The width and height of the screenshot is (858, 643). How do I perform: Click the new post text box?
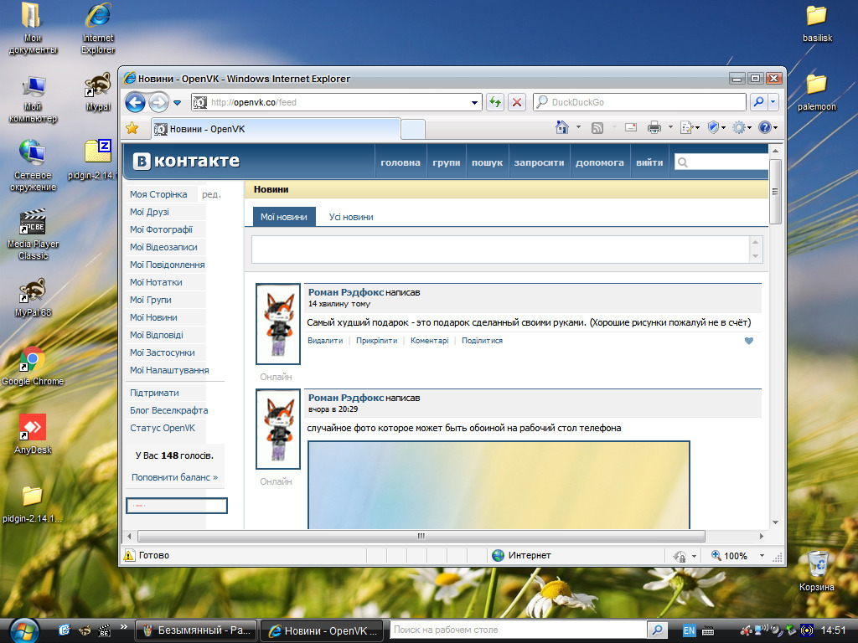[500, 249]
